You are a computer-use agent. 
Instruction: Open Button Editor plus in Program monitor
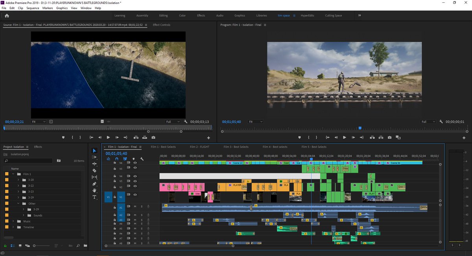point(464,138)
